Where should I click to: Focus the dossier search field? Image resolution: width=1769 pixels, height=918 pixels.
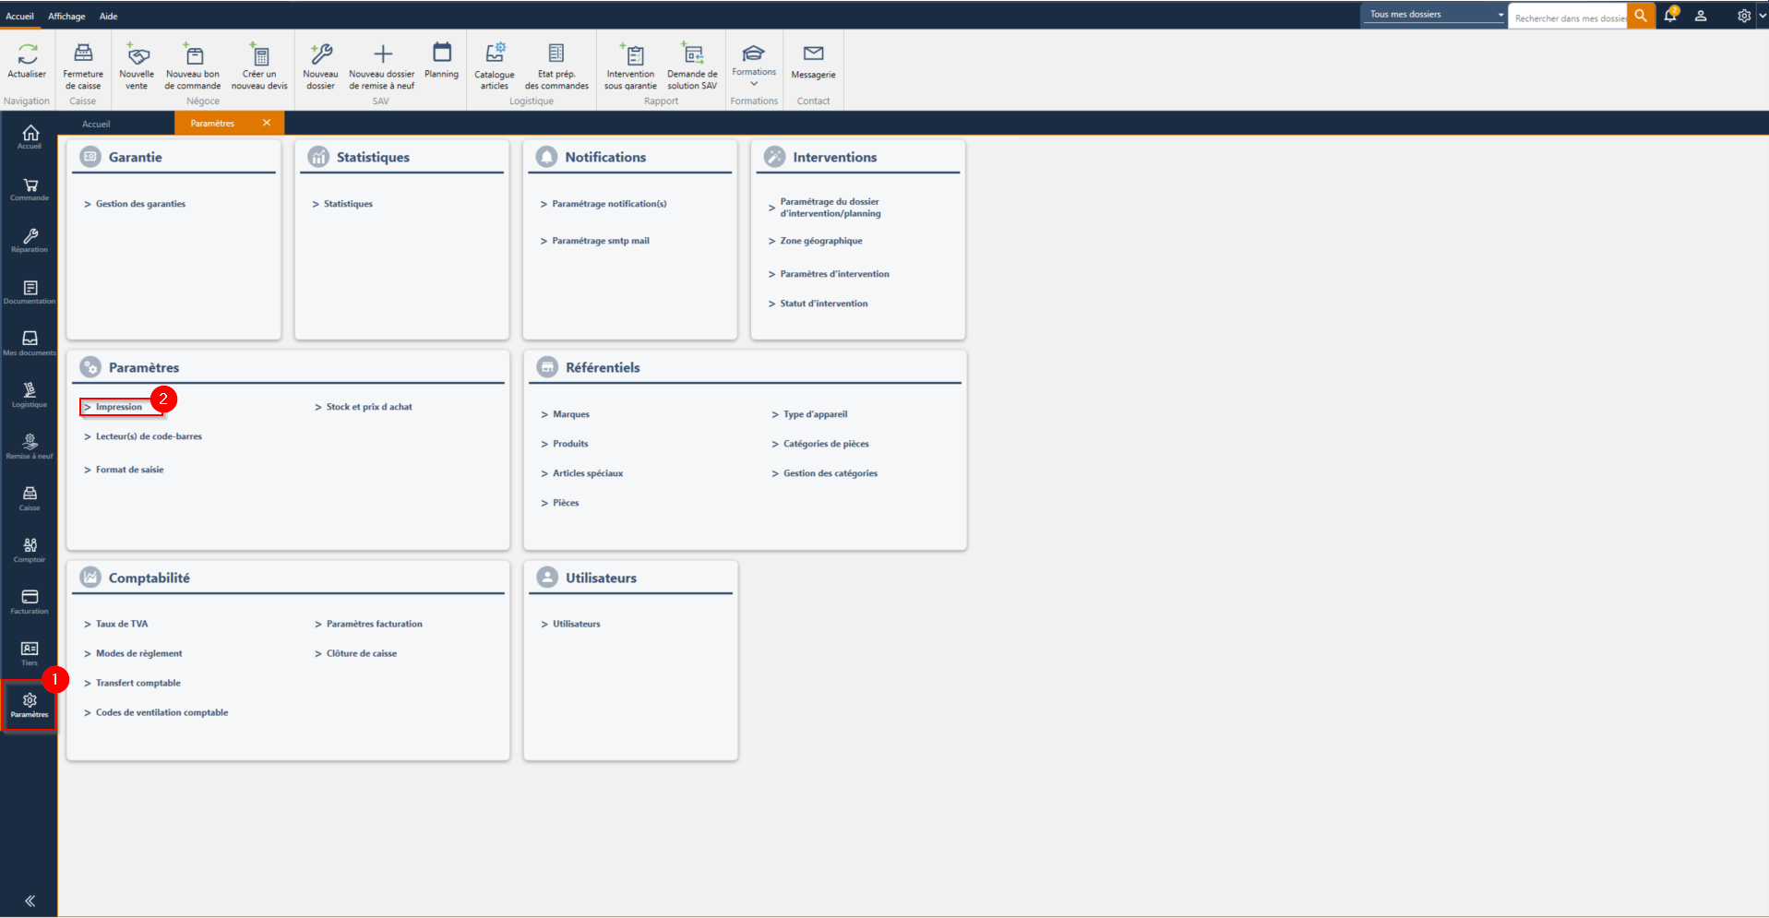point(1569,18)
